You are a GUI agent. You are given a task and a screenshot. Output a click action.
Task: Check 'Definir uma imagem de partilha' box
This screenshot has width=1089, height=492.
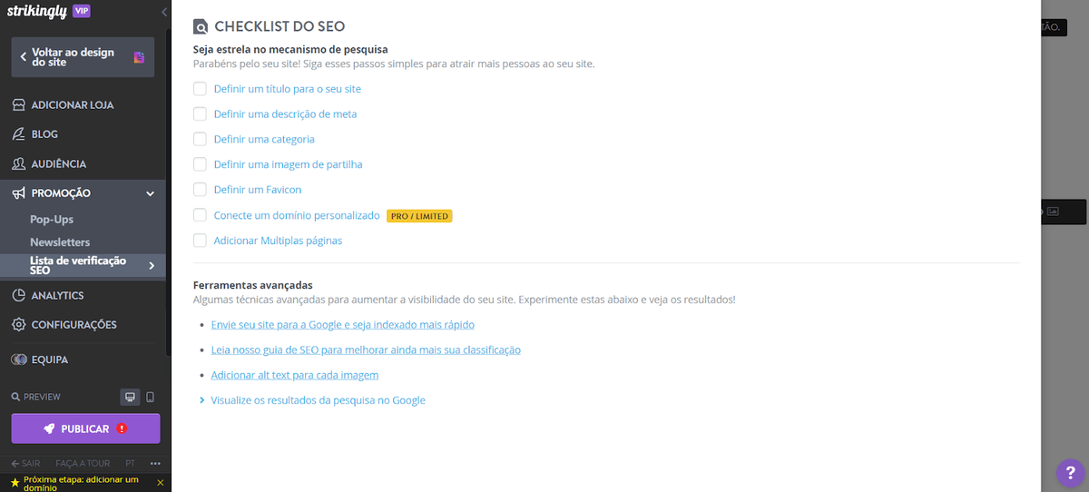(x=200, y=164)
